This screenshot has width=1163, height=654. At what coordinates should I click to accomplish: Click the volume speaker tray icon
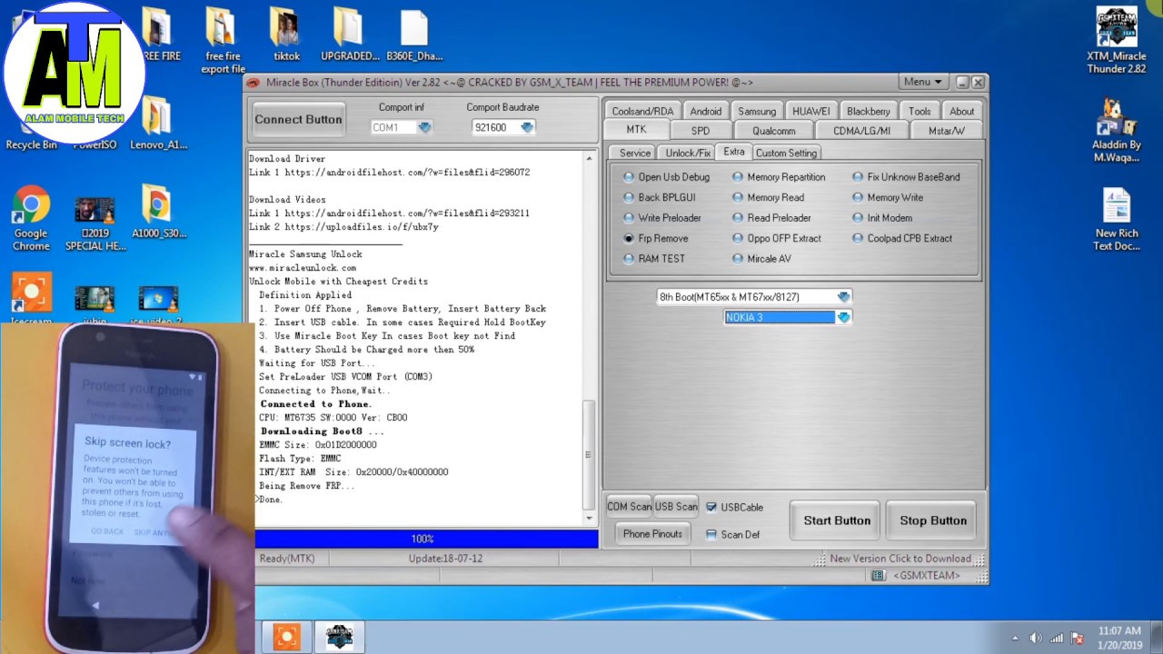tap(1036, 638)
